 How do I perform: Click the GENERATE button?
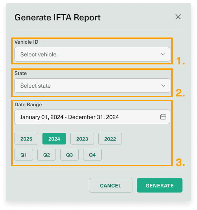point(160,185)
